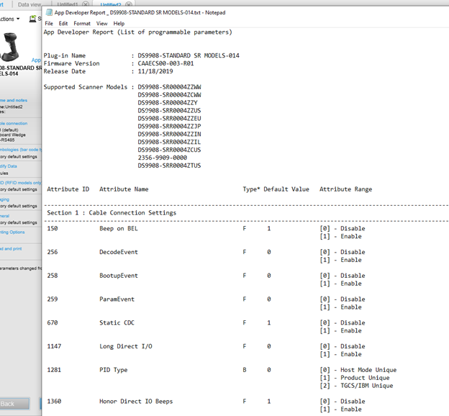Open the Symbologies (bar code) sidebar link

click(x=21, y=150)
